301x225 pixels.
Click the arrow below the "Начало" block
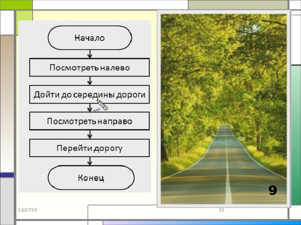click(x=90, y=54)
